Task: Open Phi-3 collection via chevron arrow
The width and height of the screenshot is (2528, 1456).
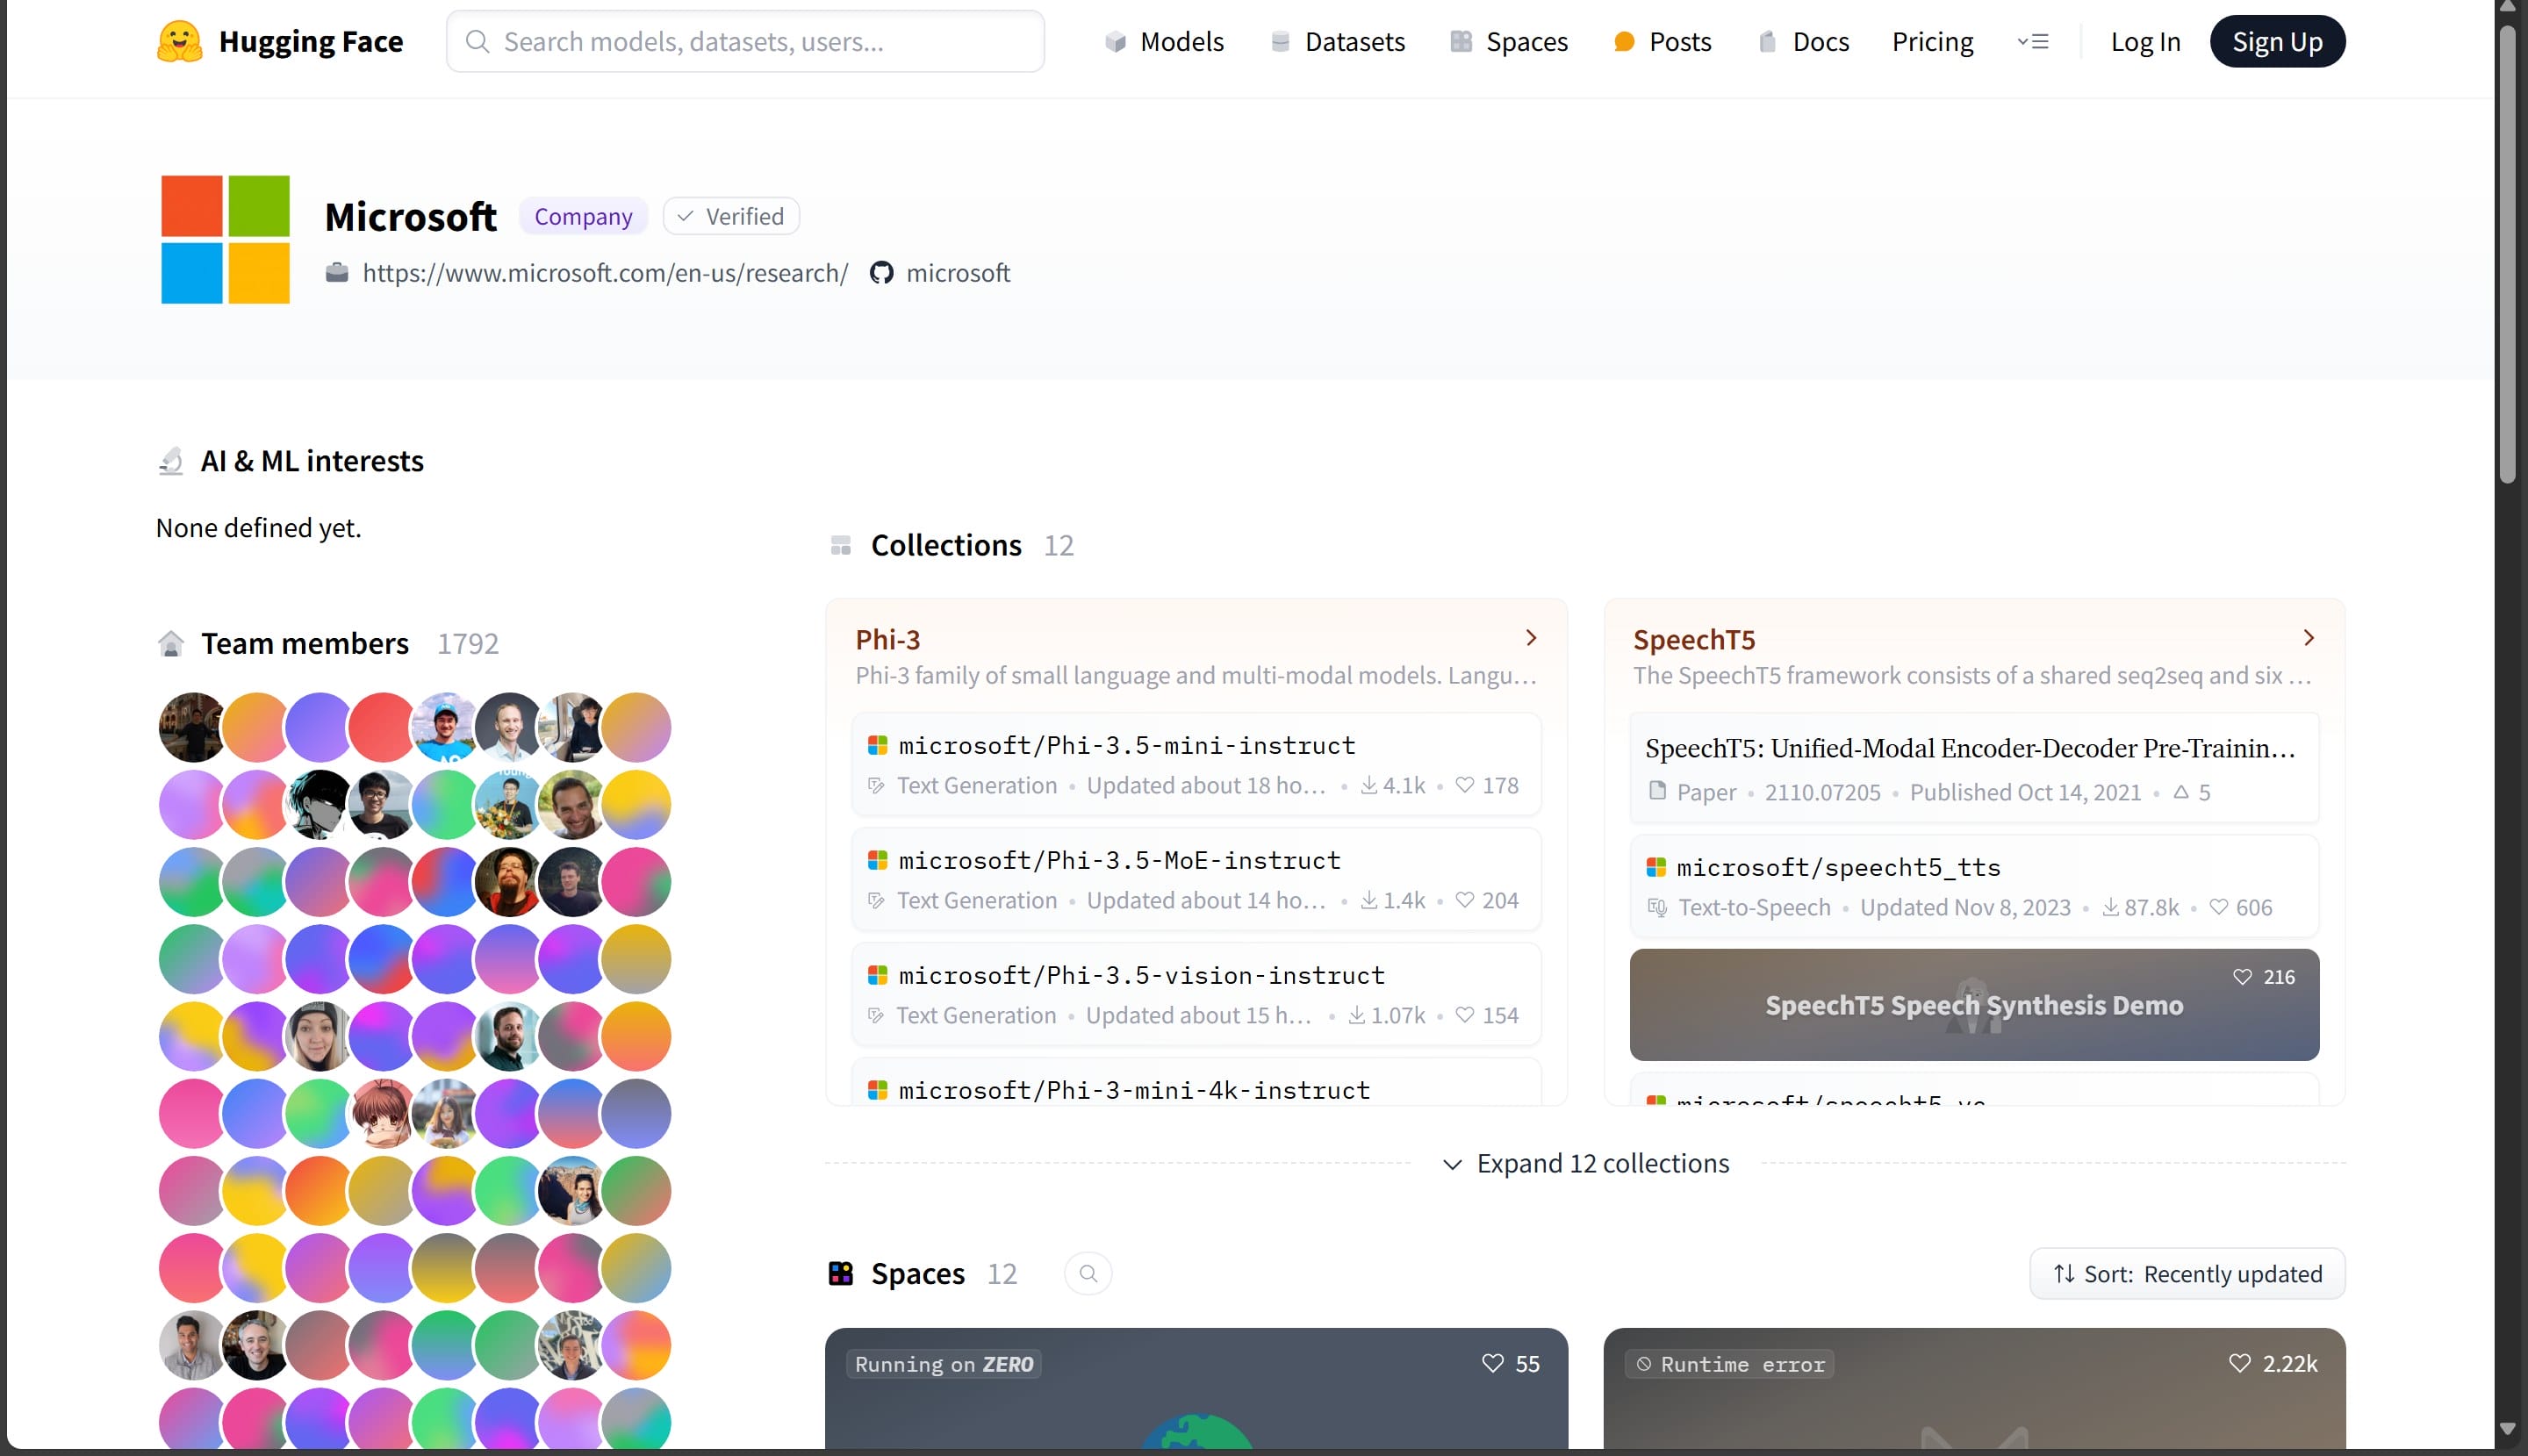Action: tap(1530, 638)
